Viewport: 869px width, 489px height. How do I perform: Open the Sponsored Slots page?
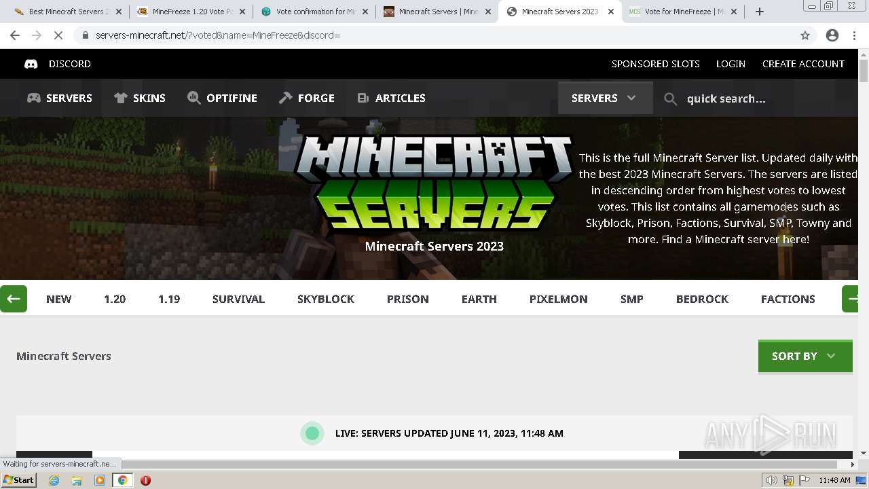pos(655,64)
